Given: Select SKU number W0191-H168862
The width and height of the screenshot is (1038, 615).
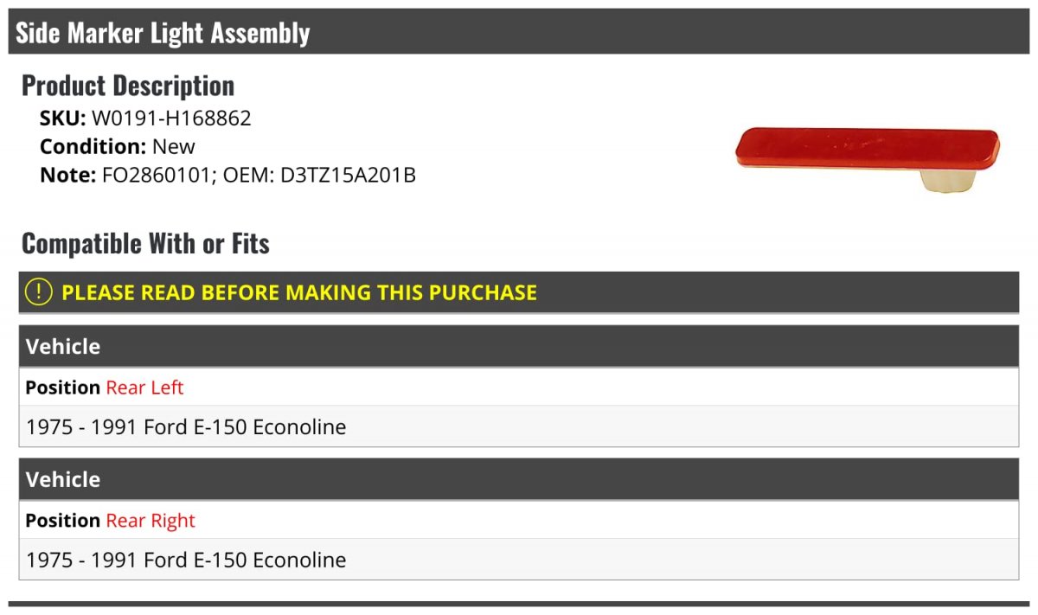Looking at the screenshot, I should pos(171,118).
